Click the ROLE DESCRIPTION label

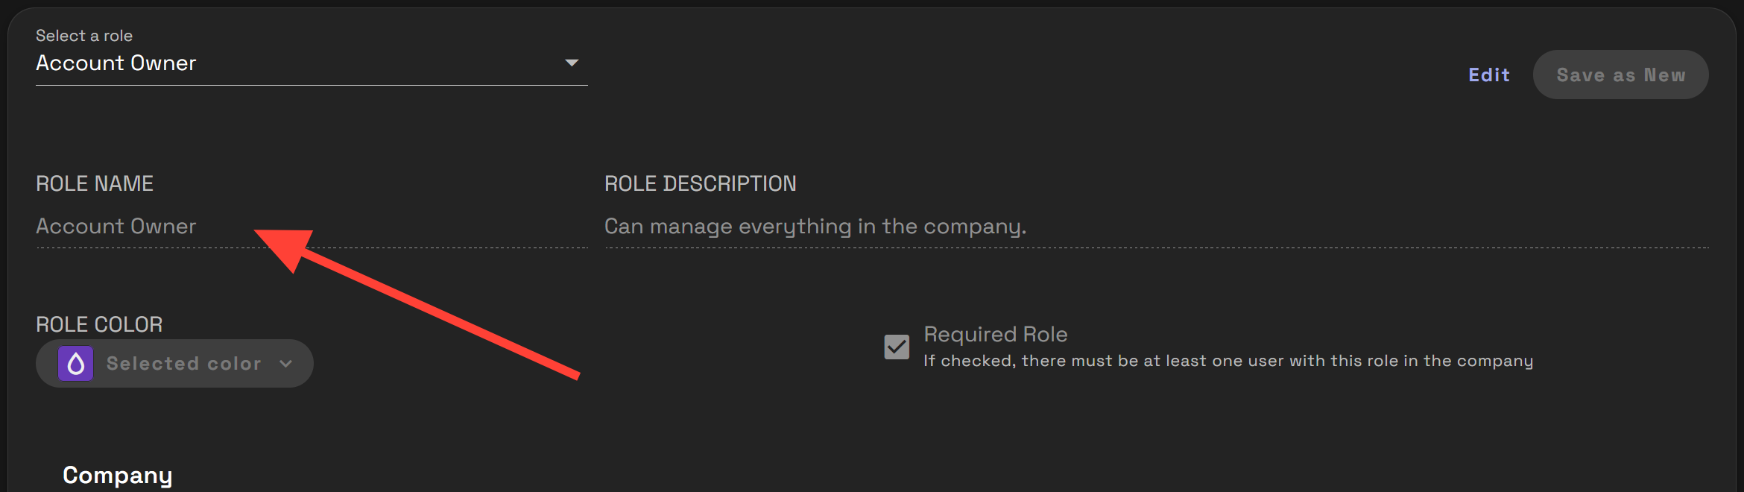tap(700, 184)
